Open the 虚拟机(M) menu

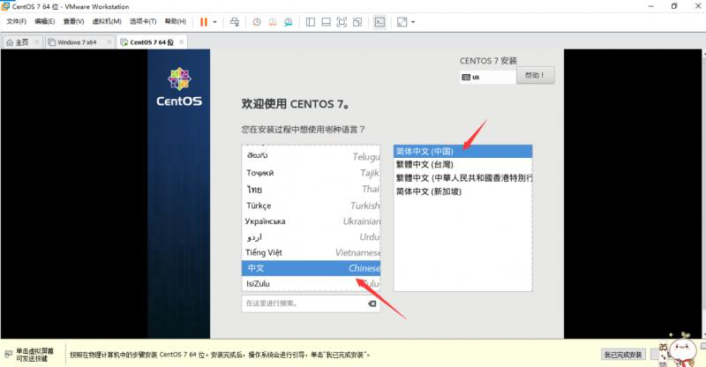pos(107,21)
